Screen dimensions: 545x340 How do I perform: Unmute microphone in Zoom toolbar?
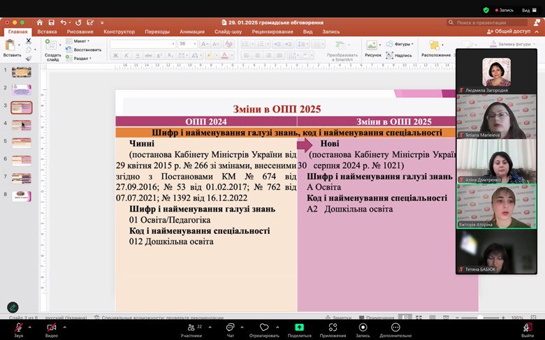pos(18,327)
